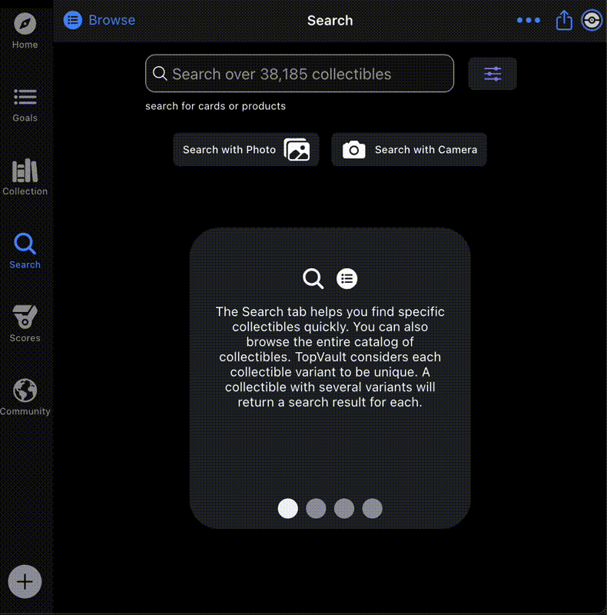The height and width of the screenshot is (615, 607).
Task: Open the Pokeball profile icon
Action: [592, 20]
